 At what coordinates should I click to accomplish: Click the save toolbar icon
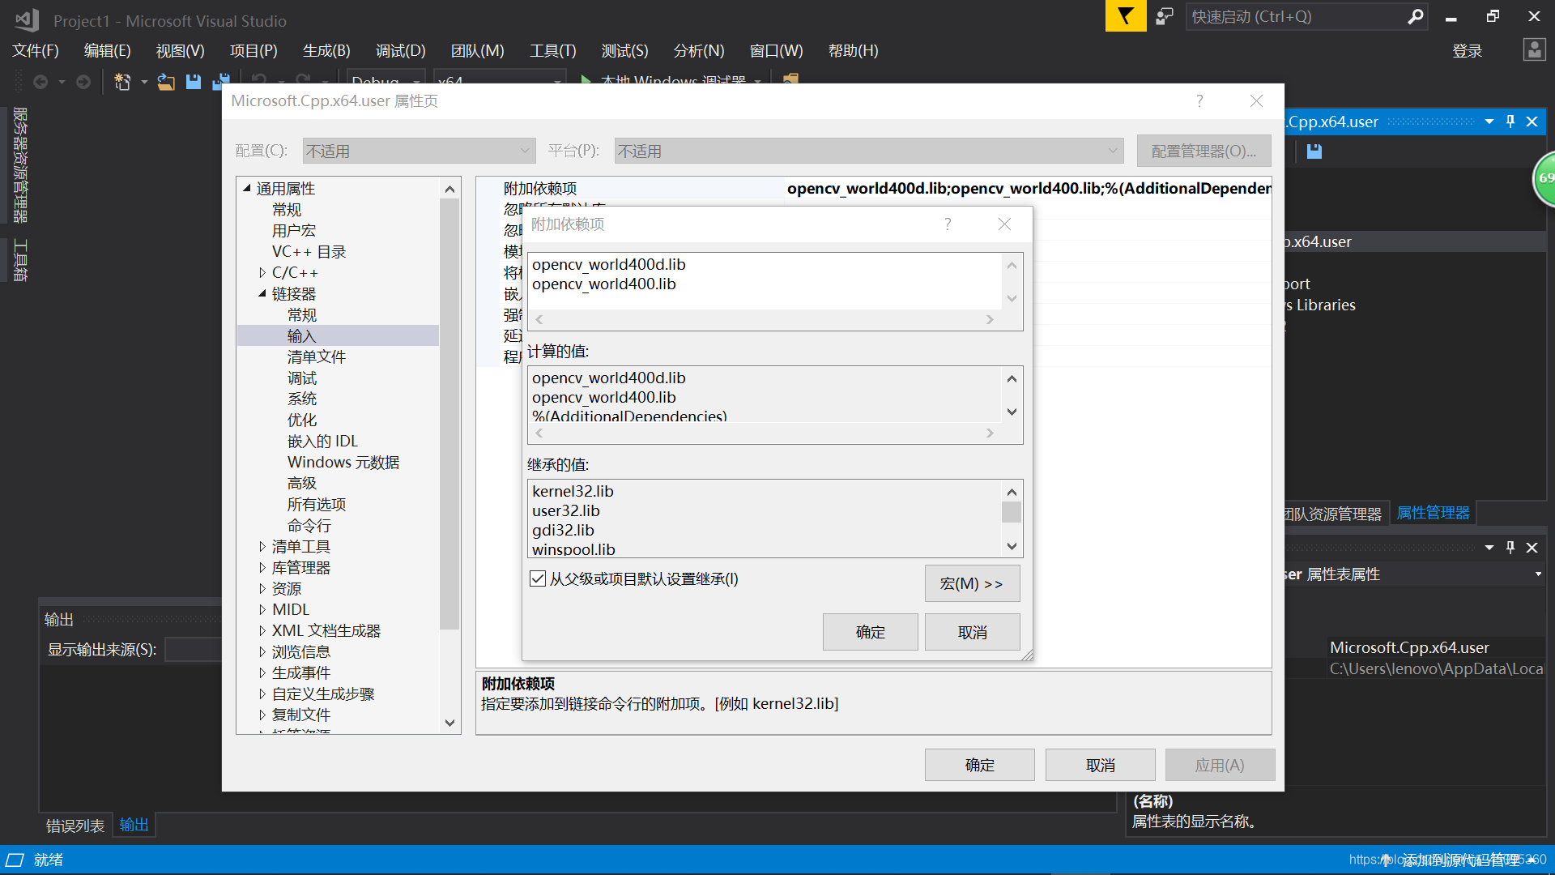coord(194,82)
